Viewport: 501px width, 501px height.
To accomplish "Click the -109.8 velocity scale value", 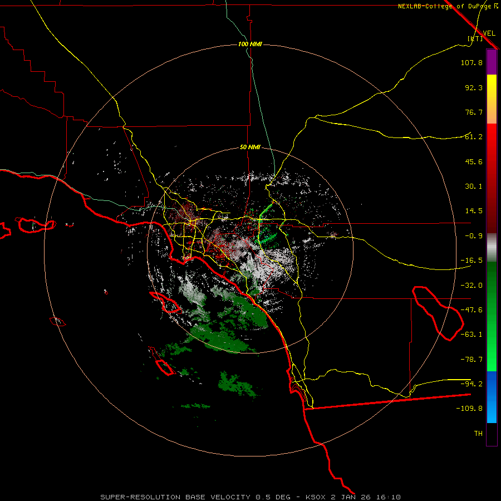I will coord(469,409).
